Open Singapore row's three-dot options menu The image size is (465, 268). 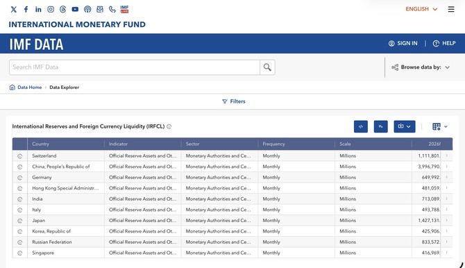447,253
